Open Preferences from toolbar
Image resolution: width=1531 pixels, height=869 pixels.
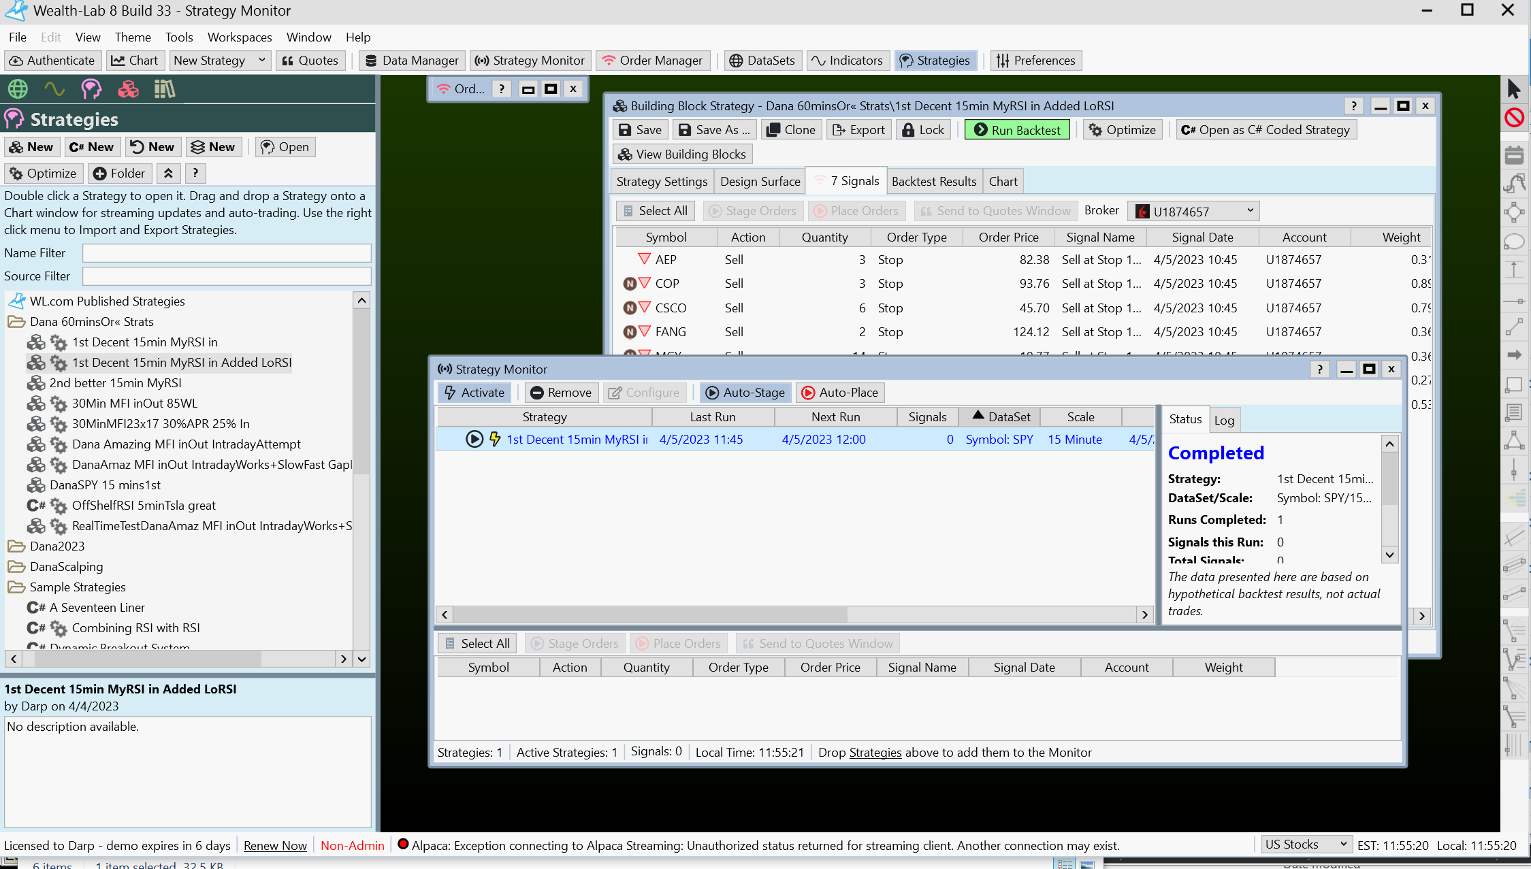1035,61
